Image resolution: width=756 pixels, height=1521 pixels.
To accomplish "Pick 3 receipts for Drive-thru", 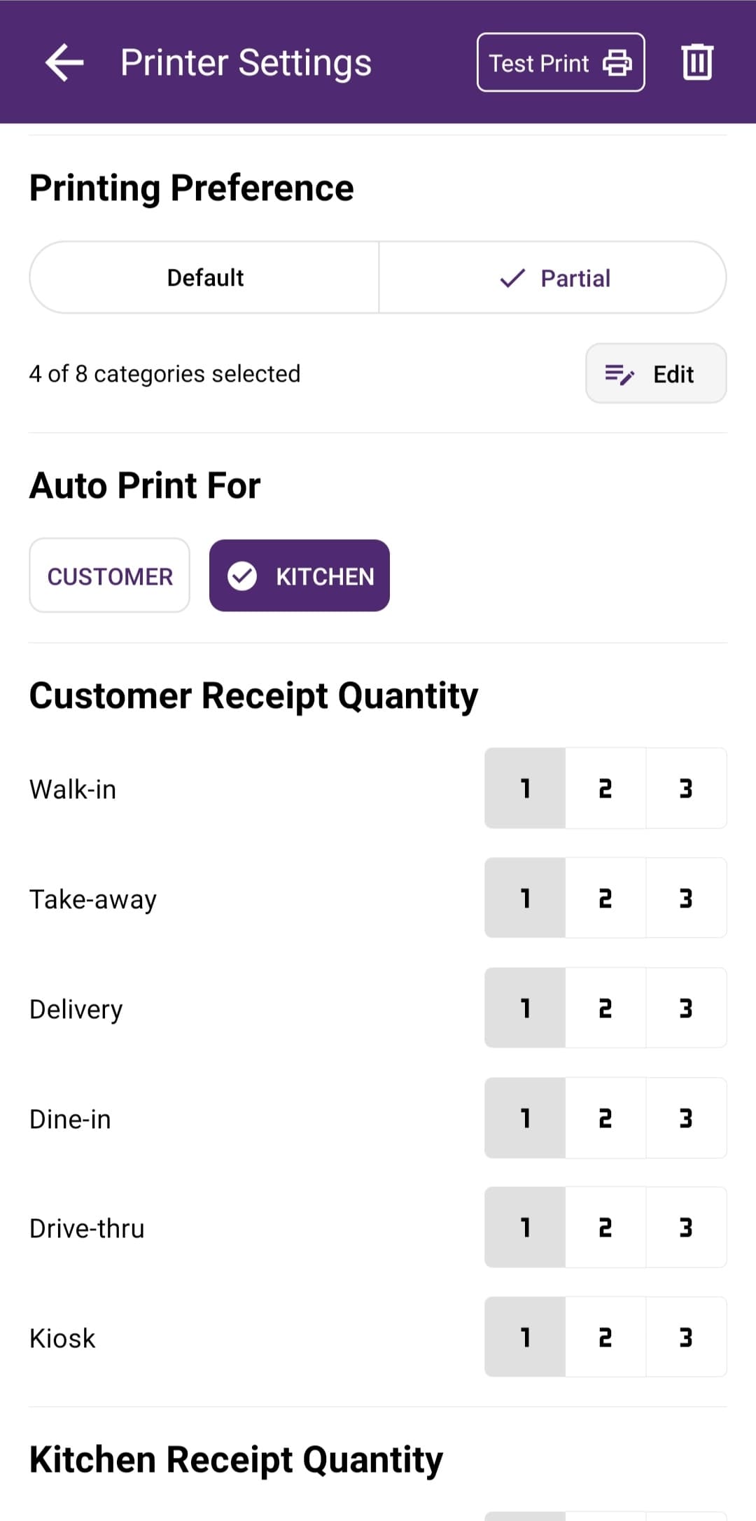I will coord(686,1228).
